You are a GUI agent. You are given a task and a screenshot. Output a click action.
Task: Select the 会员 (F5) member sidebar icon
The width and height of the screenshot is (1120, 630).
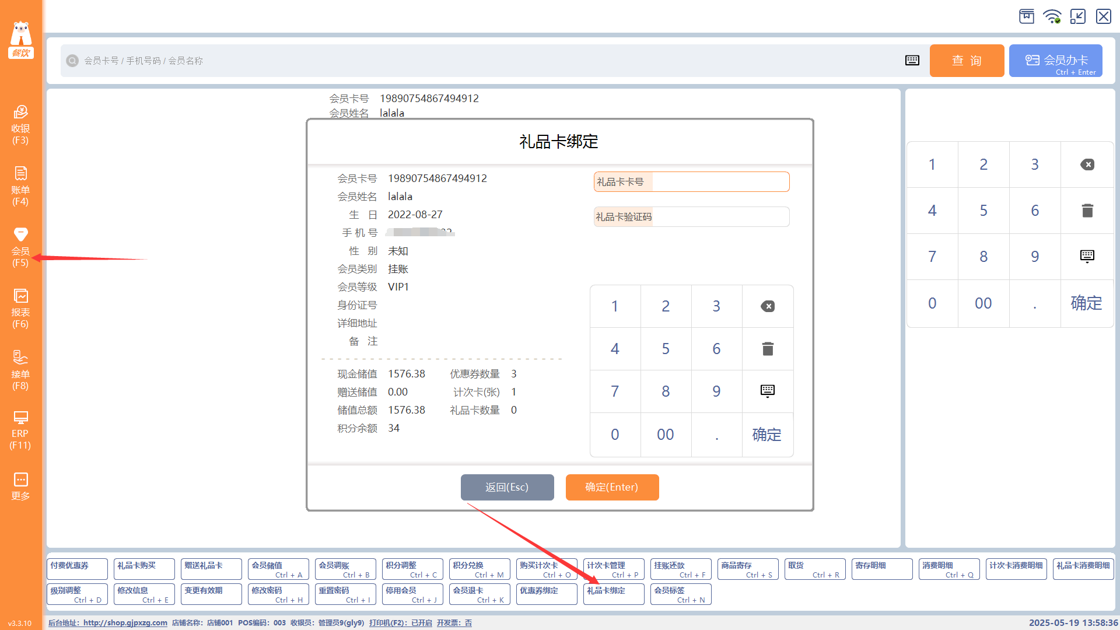pos(20,247)
